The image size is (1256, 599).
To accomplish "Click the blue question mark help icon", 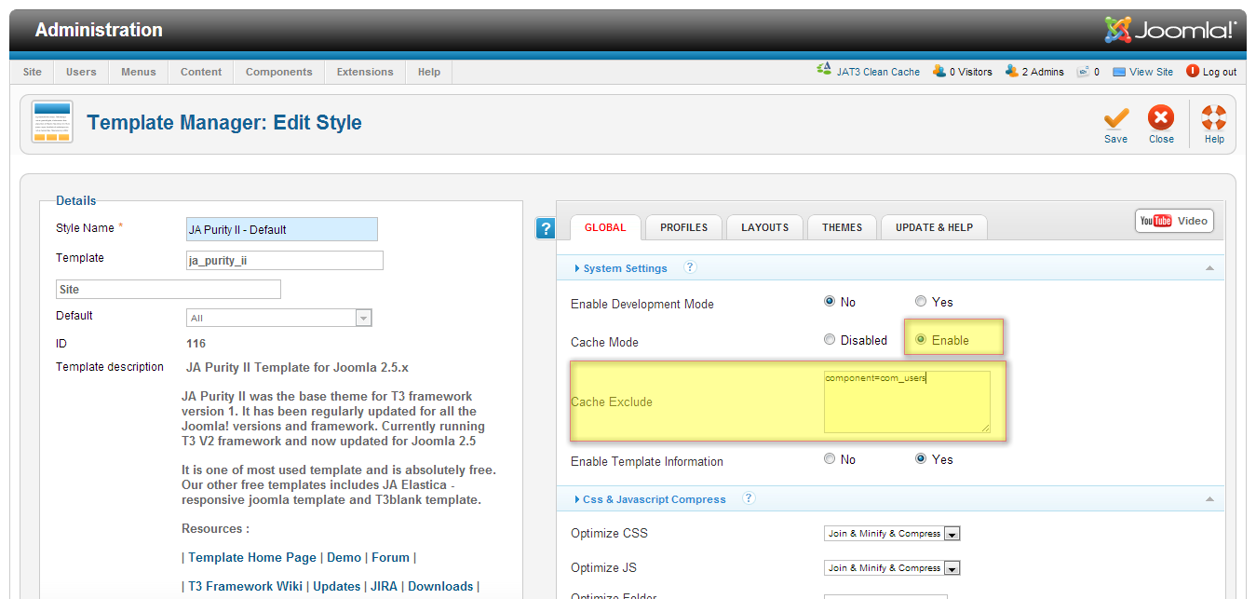I will 546,228.
